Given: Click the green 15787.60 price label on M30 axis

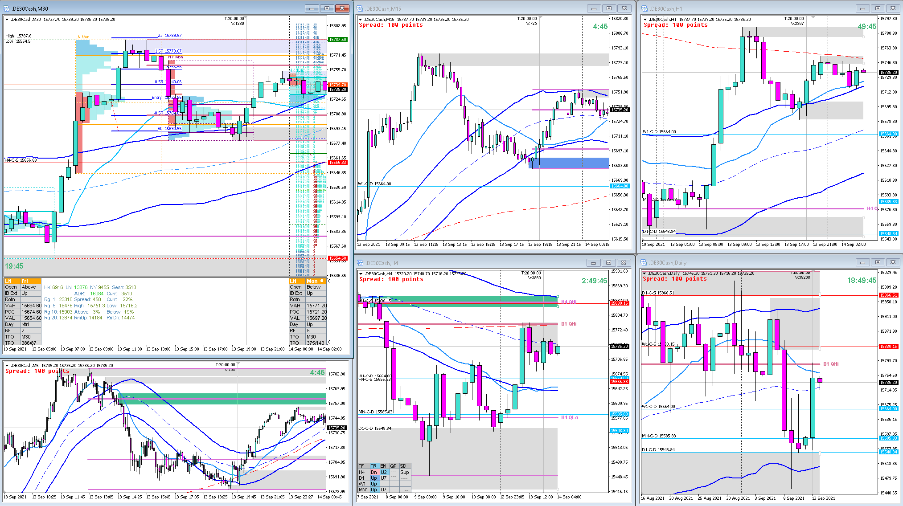Looking at the screenshot, I should pos(337,40).
